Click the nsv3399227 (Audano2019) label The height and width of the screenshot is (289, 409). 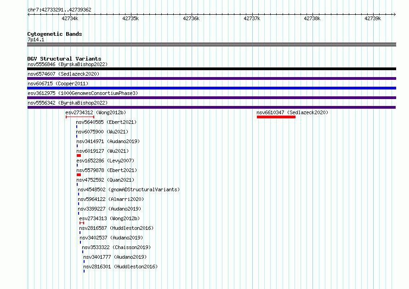tap(109, 209)
